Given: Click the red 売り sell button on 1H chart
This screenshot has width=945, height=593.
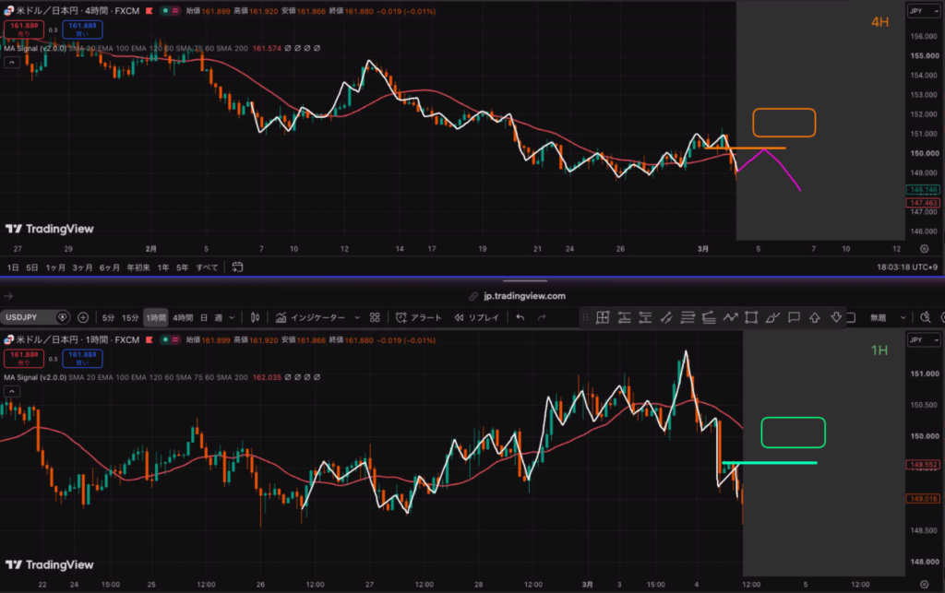Looking at the screenshot, I should pyautogui.click(x=24, y=358).
